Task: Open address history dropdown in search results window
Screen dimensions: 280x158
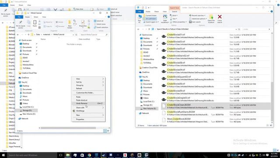Action: [236, 29]
